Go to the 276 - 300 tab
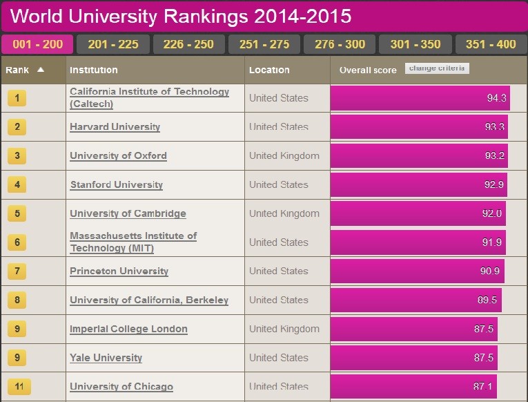This screenshot has width=528, height=402. [340, 44]
